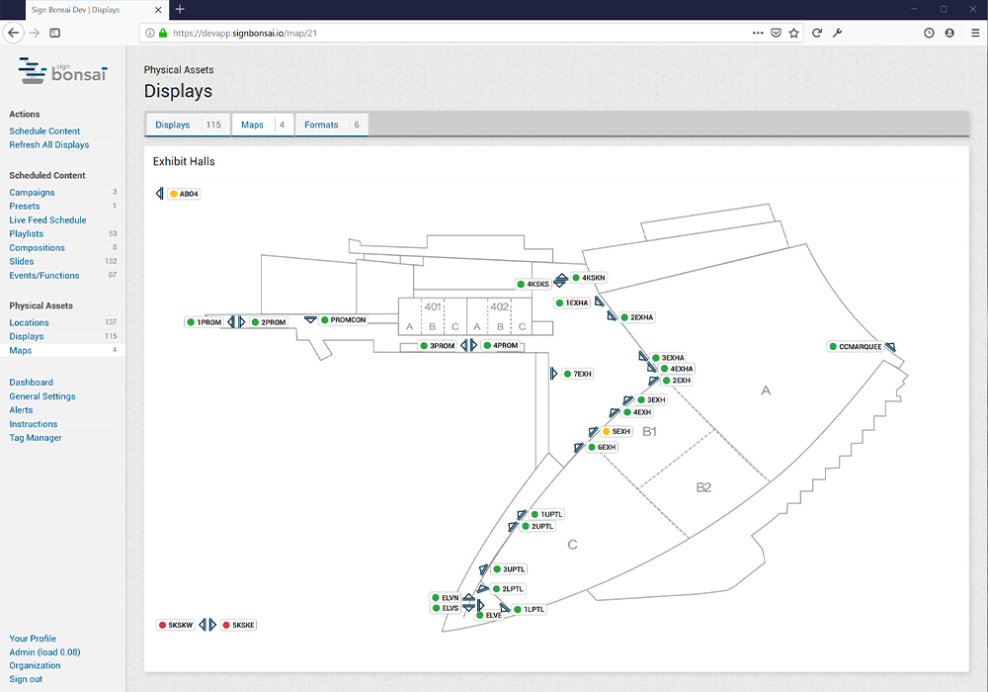Click the 1UPTL display marker
This screenshot has width=988, height=692.
(547, 515)
